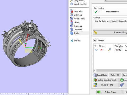The width and height of the screenshot is (127, 95).
Task: Open the Holes fix step
Action: coord(76,22)
